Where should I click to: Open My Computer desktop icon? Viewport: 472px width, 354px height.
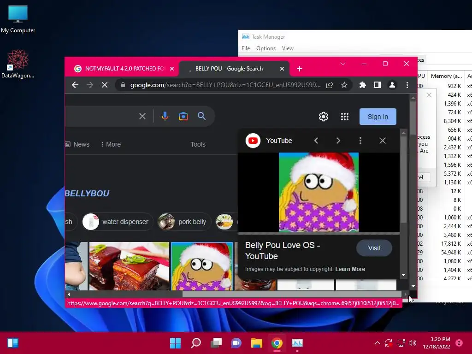coord(18,19)
